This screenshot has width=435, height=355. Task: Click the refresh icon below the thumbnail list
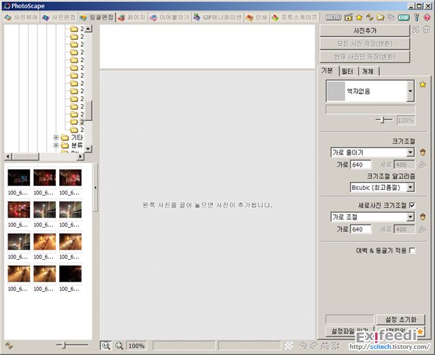click(9, 345)
